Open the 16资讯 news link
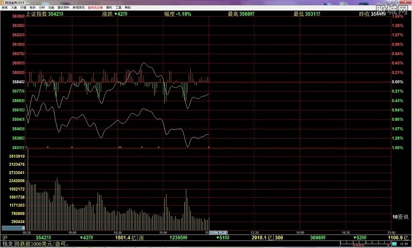Viewport: 412px width, 248px height. point(399,217)
